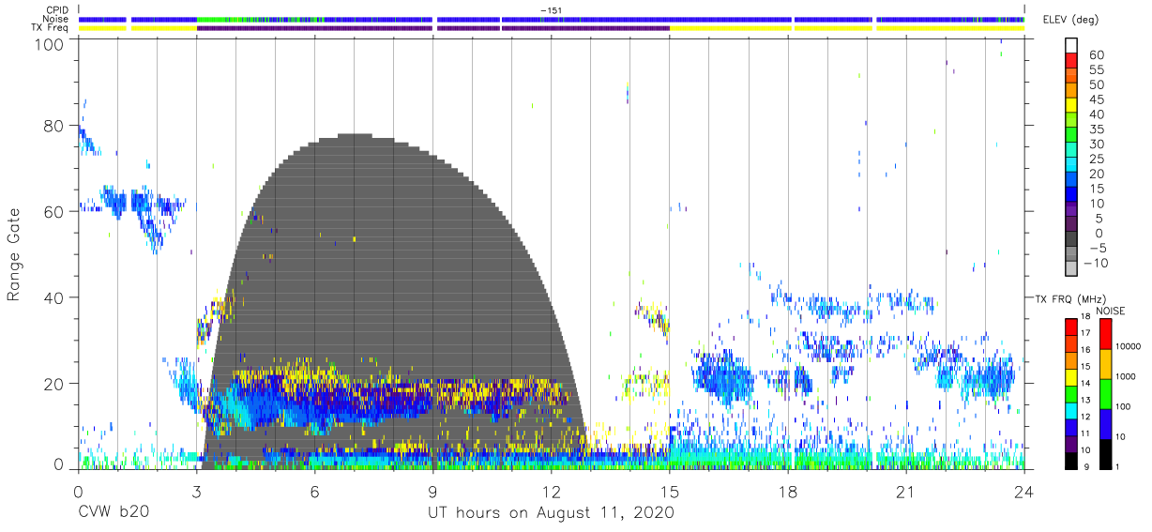The image size is (1152, 532).
Task: Click the 'ELEV (deg)' colorbar title
Action: click(x=1070, y=20)
